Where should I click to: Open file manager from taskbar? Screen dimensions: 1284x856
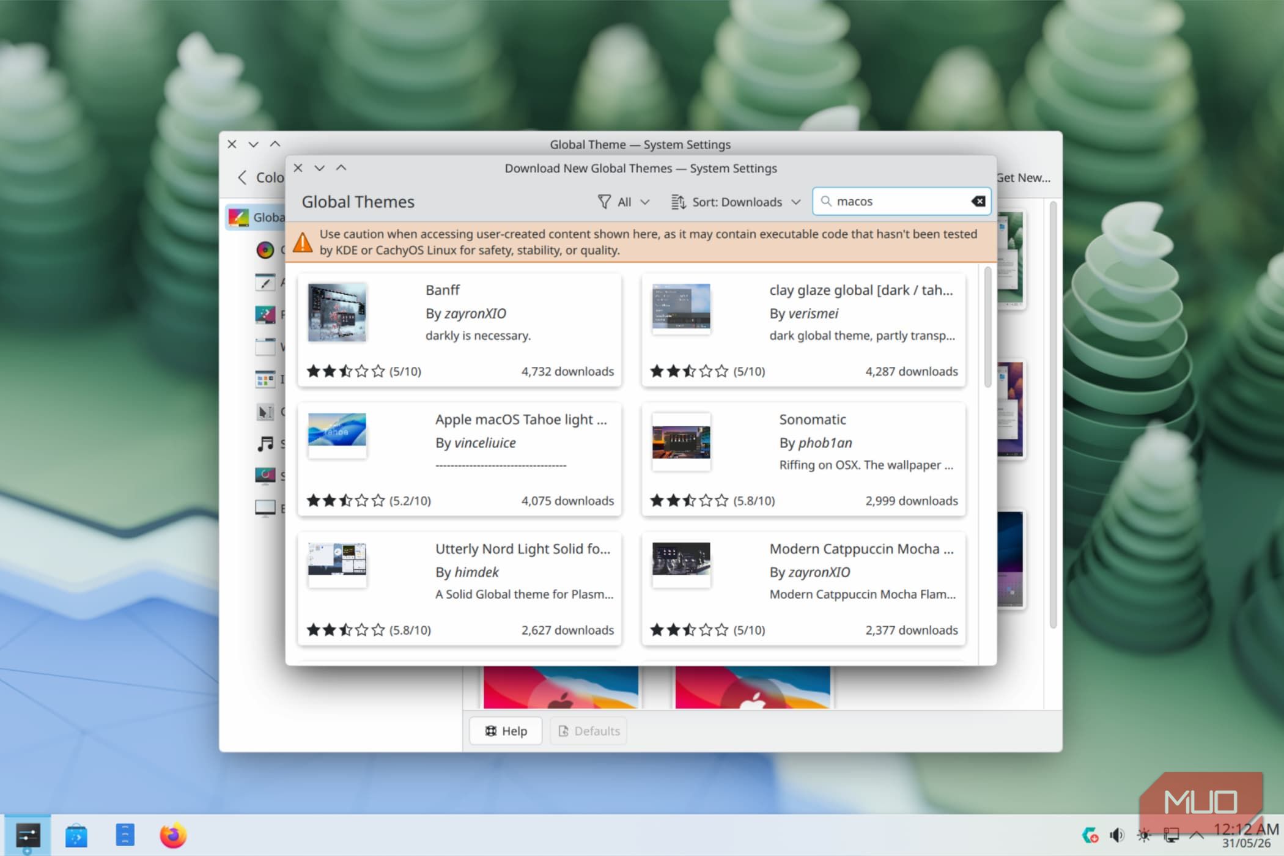pyautogui.click(x=125, y=836)
